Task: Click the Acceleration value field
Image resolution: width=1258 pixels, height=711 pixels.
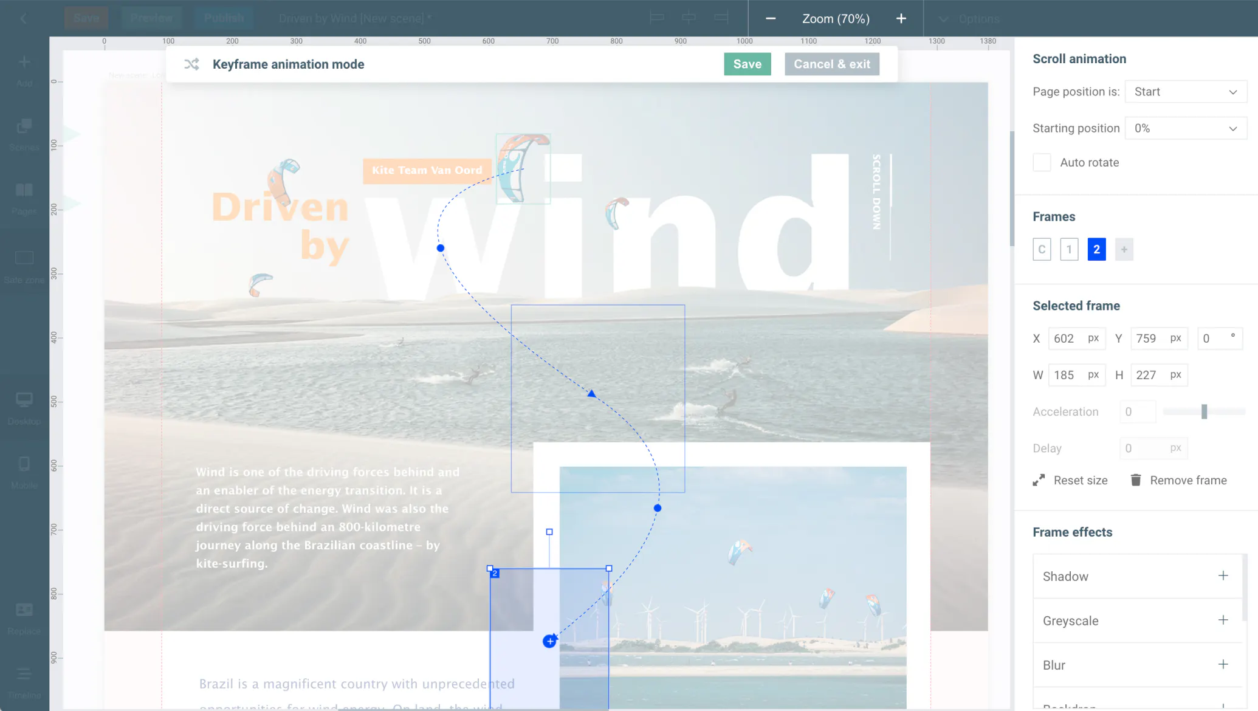Action: pos(1138,411)
